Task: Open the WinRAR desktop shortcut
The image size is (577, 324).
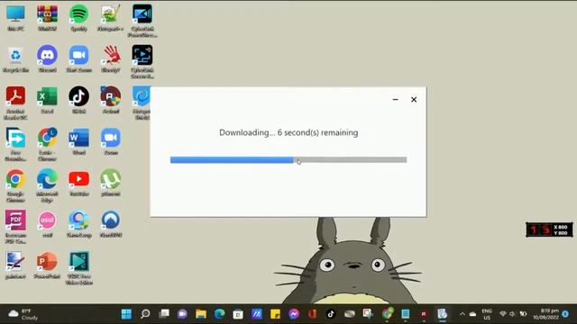Action: coord(47,18)
